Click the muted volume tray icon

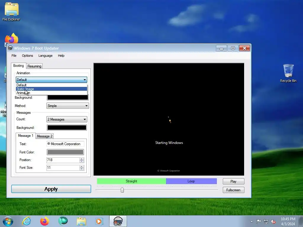(273, 221)
